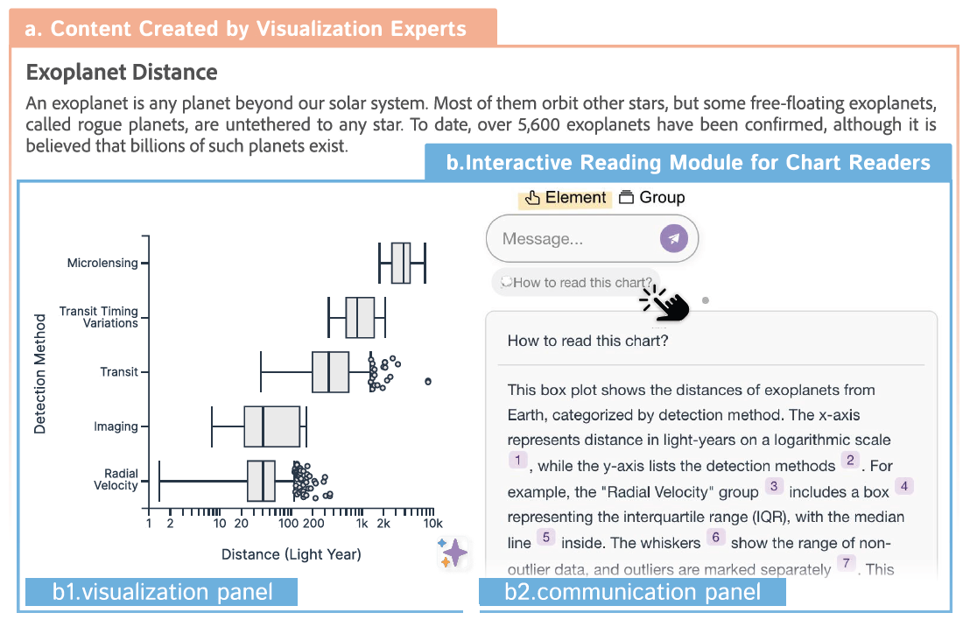The image size is (963, 620).
Task: Click reference marker 3 after Radial Velocity
Action: [x=773, y=486]
